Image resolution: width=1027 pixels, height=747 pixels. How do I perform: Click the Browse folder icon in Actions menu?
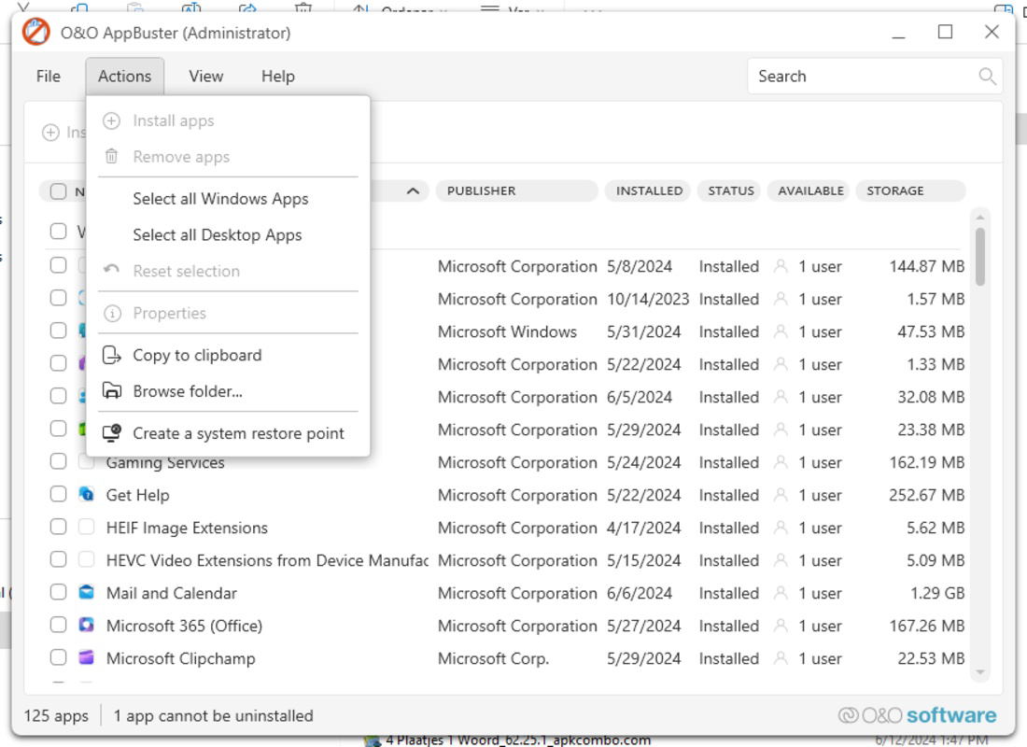112,391
